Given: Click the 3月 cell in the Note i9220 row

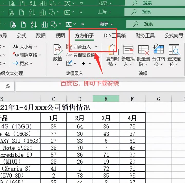Looking at the screenshot, I should pyautogui.click(x=106, y=147).
